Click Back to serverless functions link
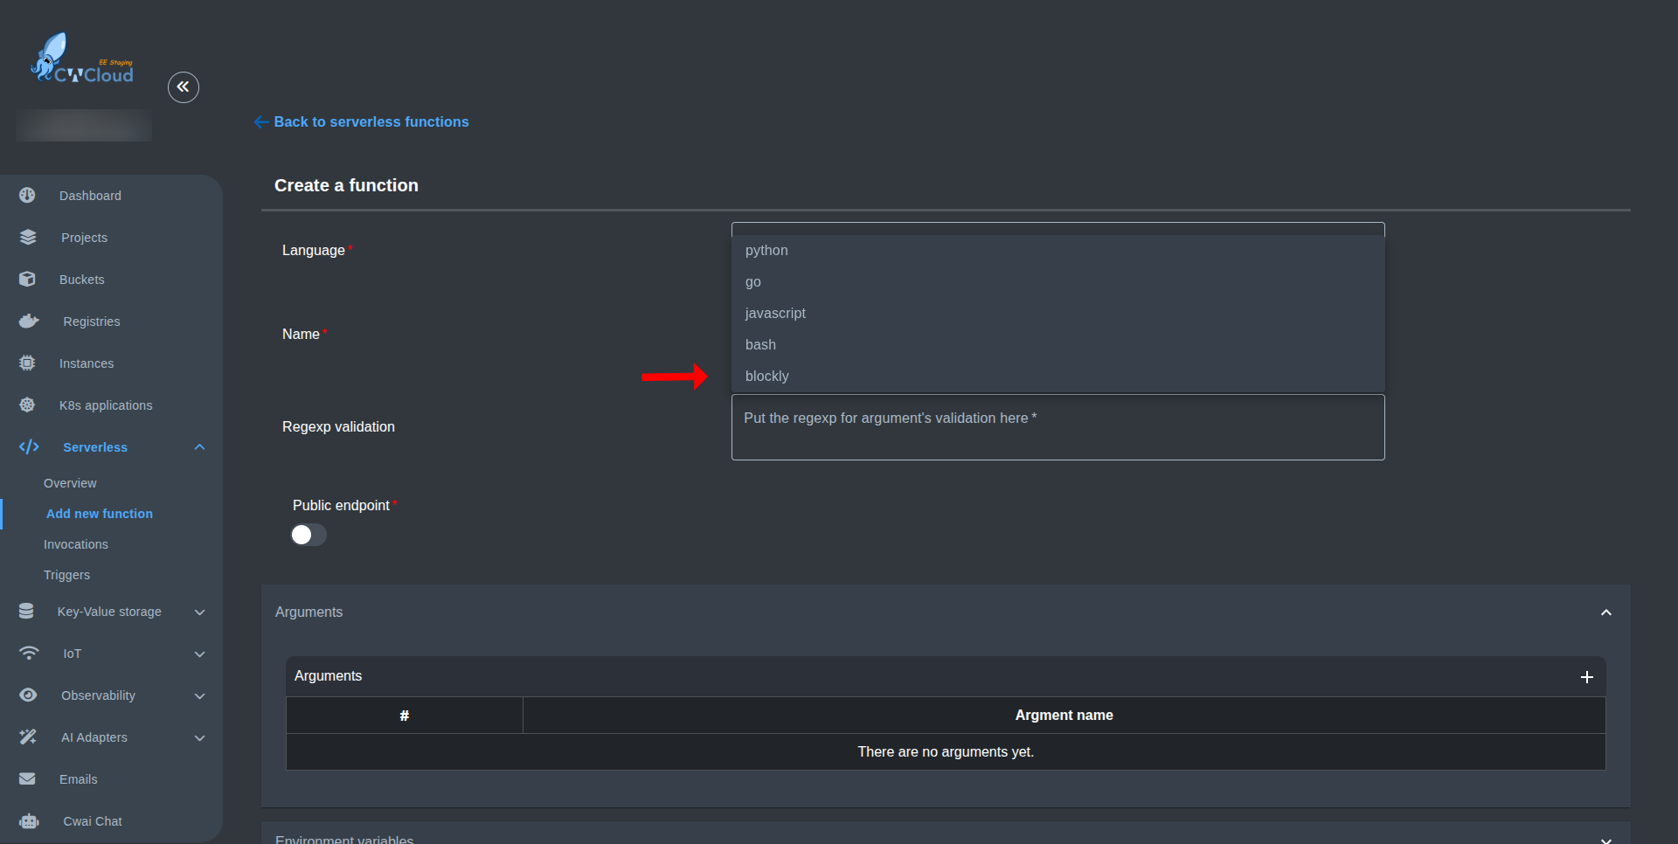1678x844 pixels. coord(371,122)
